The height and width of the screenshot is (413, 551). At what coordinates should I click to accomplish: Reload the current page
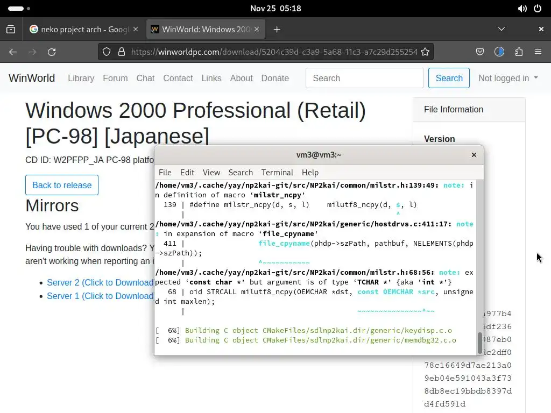(x=52, y=52)
